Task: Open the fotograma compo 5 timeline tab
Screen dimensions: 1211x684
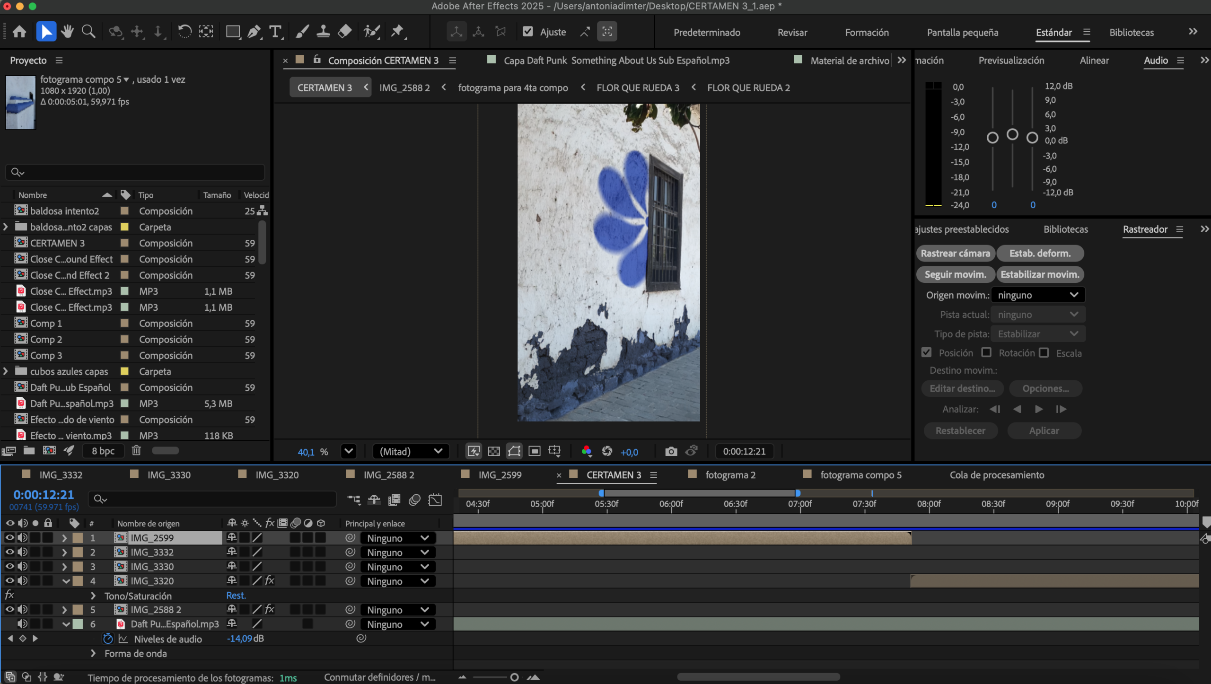Action: (x=860, y=474)
